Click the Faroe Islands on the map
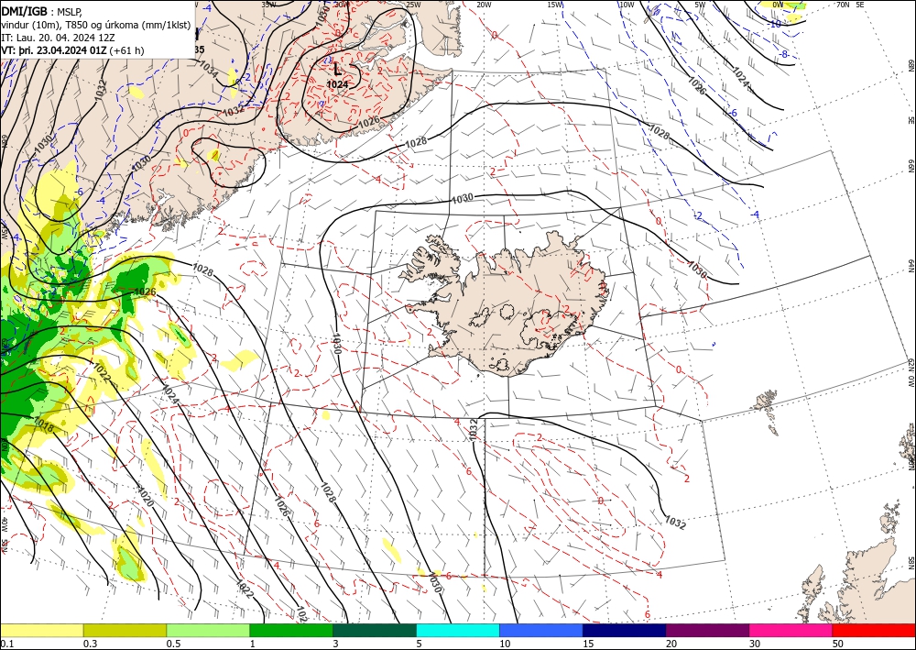This screenshot has height=650, width=916. click(767, 411)
